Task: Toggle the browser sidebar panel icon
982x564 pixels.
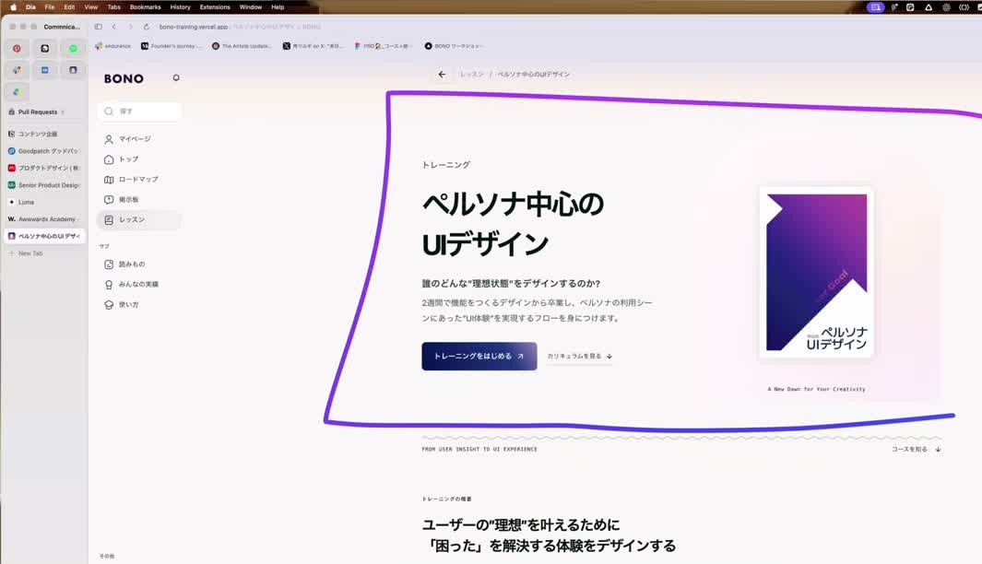Action: click(99, 27)
